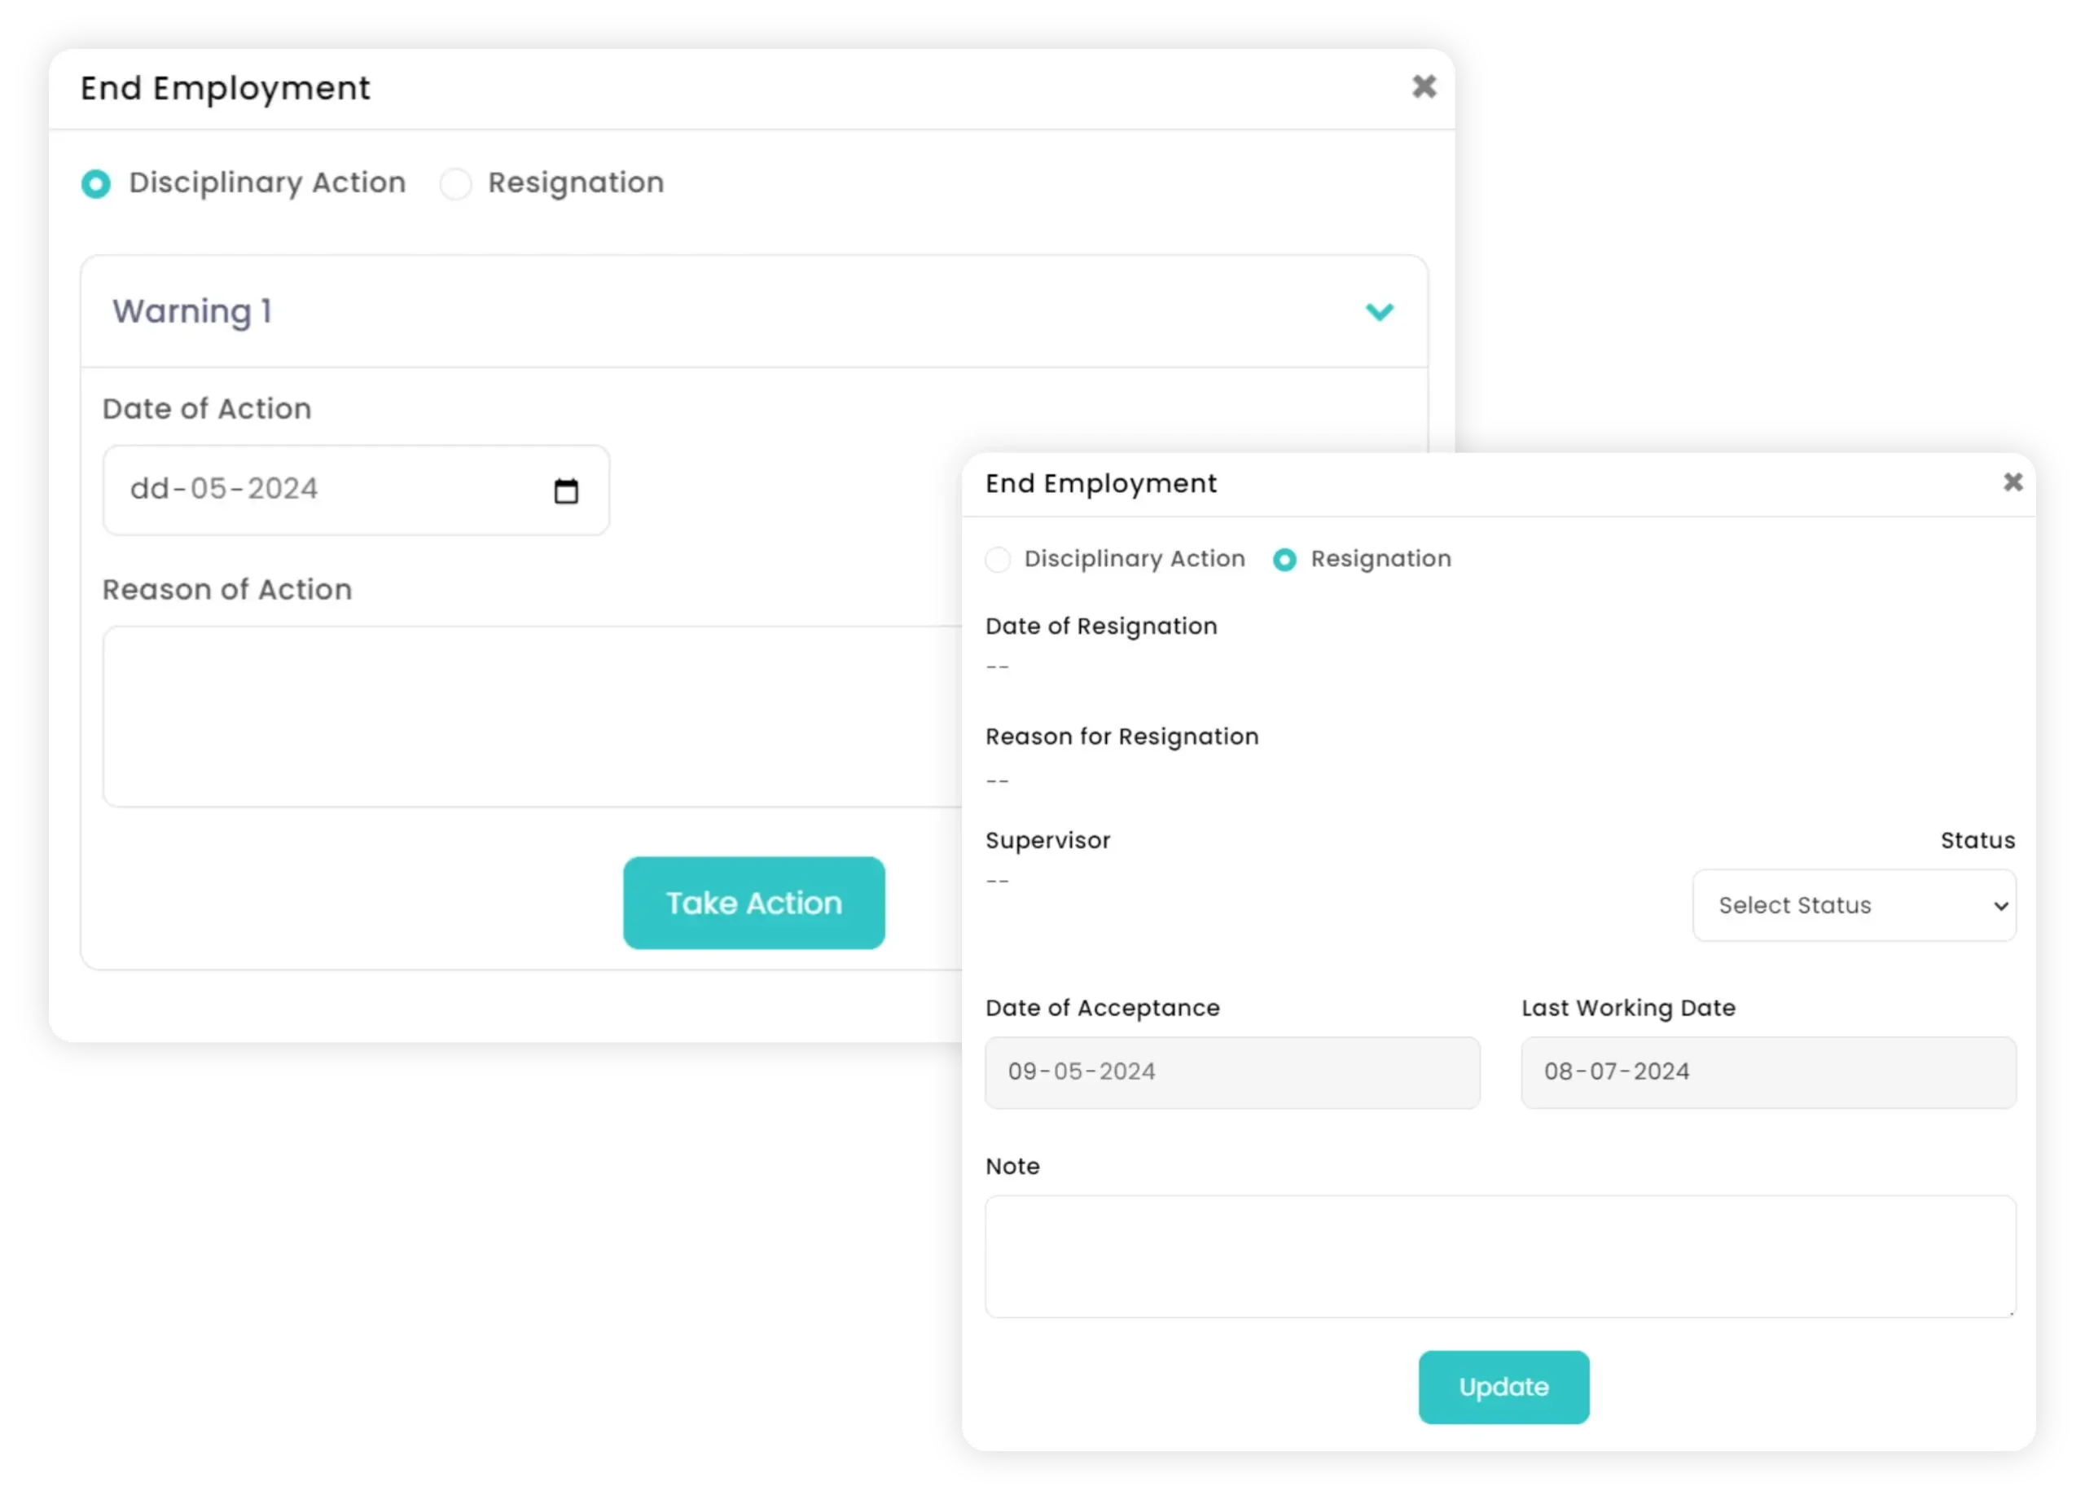Click the Last Working Date field
This screenshot has width=2085, height=1500.
pos(1767,1072)
